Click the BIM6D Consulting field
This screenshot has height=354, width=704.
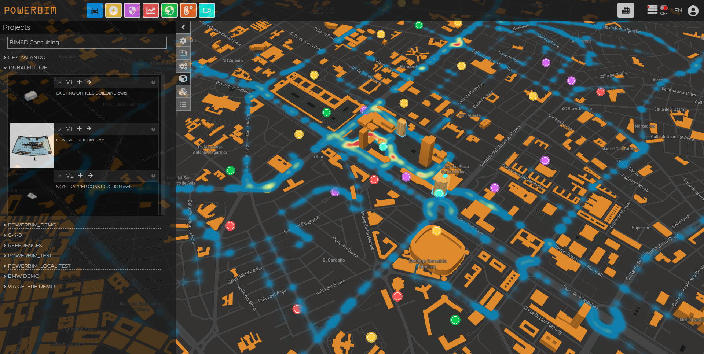87,43
